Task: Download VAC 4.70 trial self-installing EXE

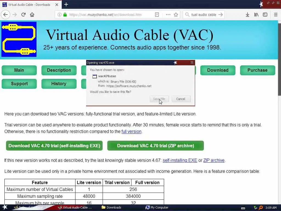Action: [54, 146]
